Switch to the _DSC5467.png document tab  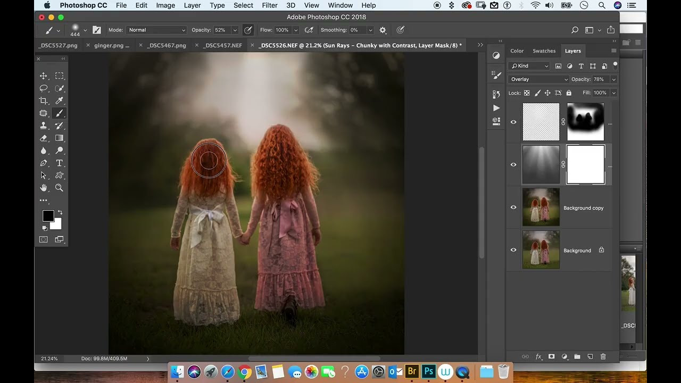pyautogui.click(x=167, y=45)
